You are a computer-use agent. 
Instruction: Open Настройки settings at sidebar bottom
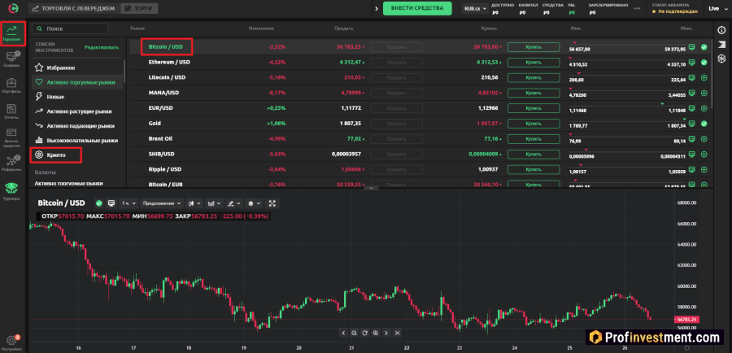(11, 342)
